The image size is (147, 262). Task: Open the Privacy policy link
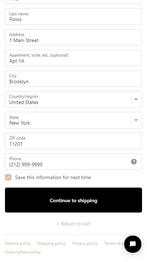click(x=85, y=243)
